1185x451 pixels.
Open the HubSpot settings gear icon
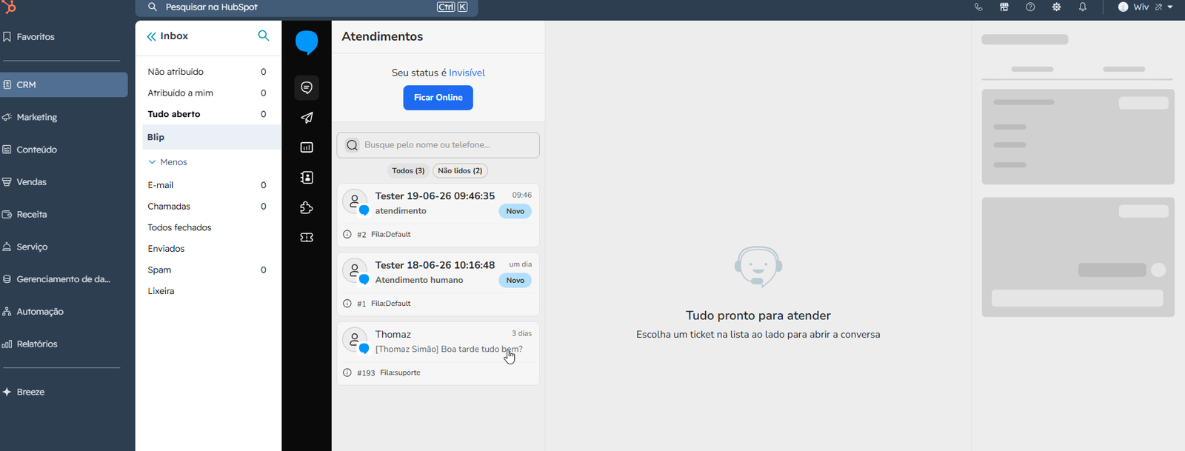1056,7
